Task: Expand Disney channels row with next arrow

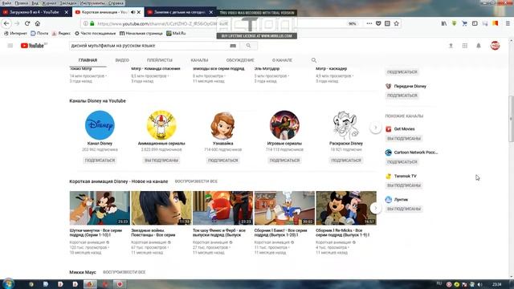Action: click(376, 127)
